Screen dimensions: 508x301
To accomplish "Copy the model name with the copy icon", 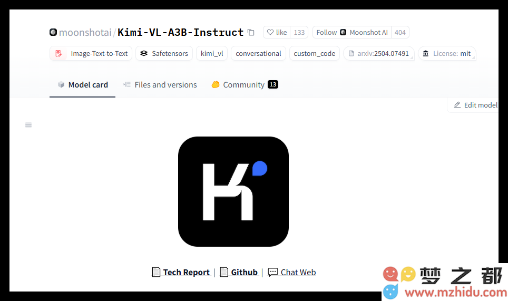I will (x=251, y=33).
